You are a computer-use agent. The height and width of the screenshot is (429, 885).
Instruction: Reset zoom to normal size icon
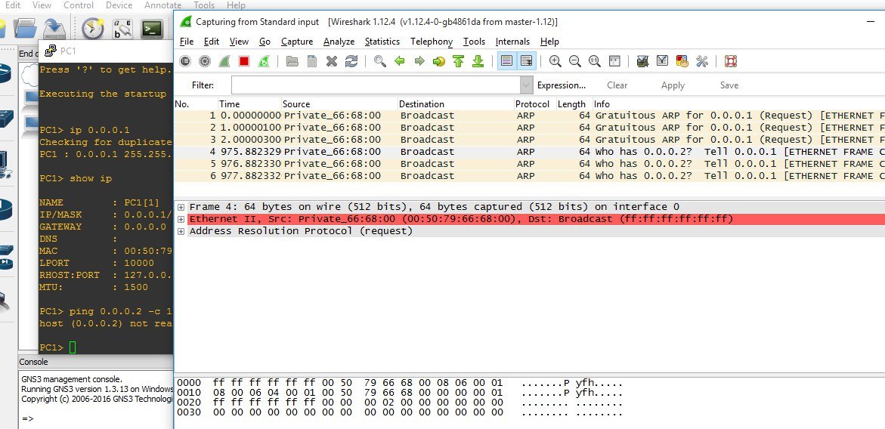(x=594, y=61)
